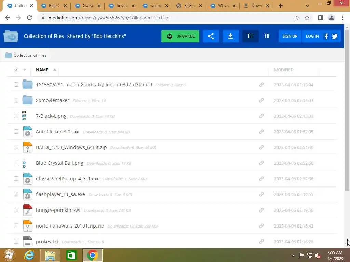Switch to grid view icon
Screen dimensions: 350x262
tap(267, 36)
